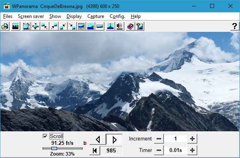
Task: Click the filmstrip picture toolbar icon
Action: pyautogui.click(x=81, y=26)
